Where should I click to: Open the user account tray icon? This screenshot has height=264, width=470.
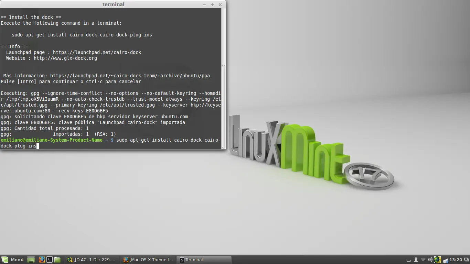pos(416,260)
